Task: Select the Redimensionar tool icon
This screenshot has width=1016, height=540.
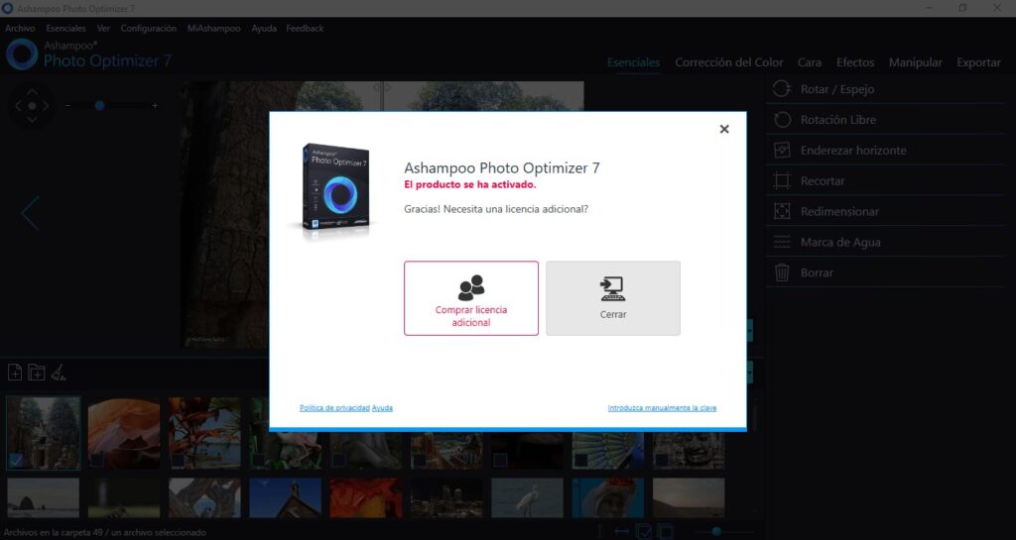Action: point(782,211)
